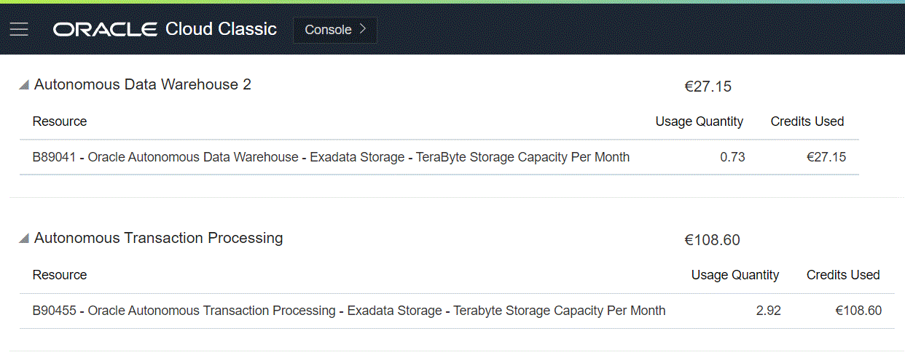905x363 pixels.
Task: Collapse the Autonomous Data Warehouse 2 section
Action: tap(24, 85)
